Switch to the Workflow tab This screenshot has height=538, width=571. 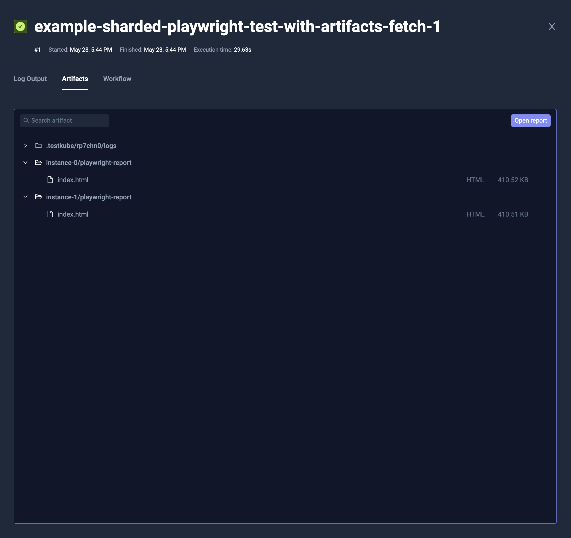tap(117, 79)
